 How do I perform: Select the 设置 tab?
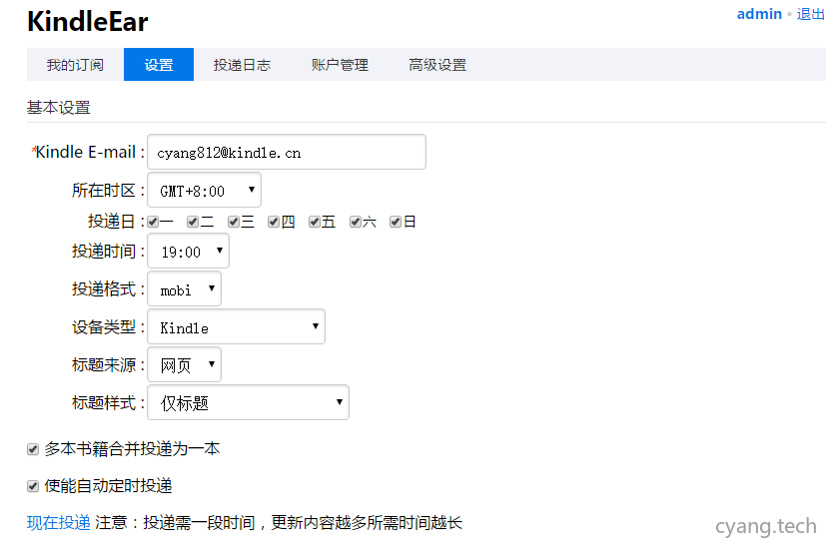[159, 65]
